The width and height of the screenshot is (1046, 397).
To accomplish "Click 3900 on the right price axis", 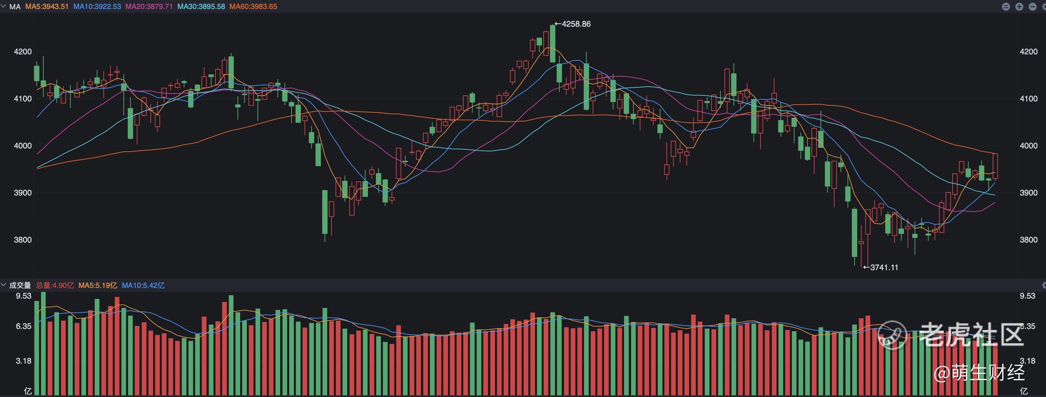I will tap(1029, 193).
